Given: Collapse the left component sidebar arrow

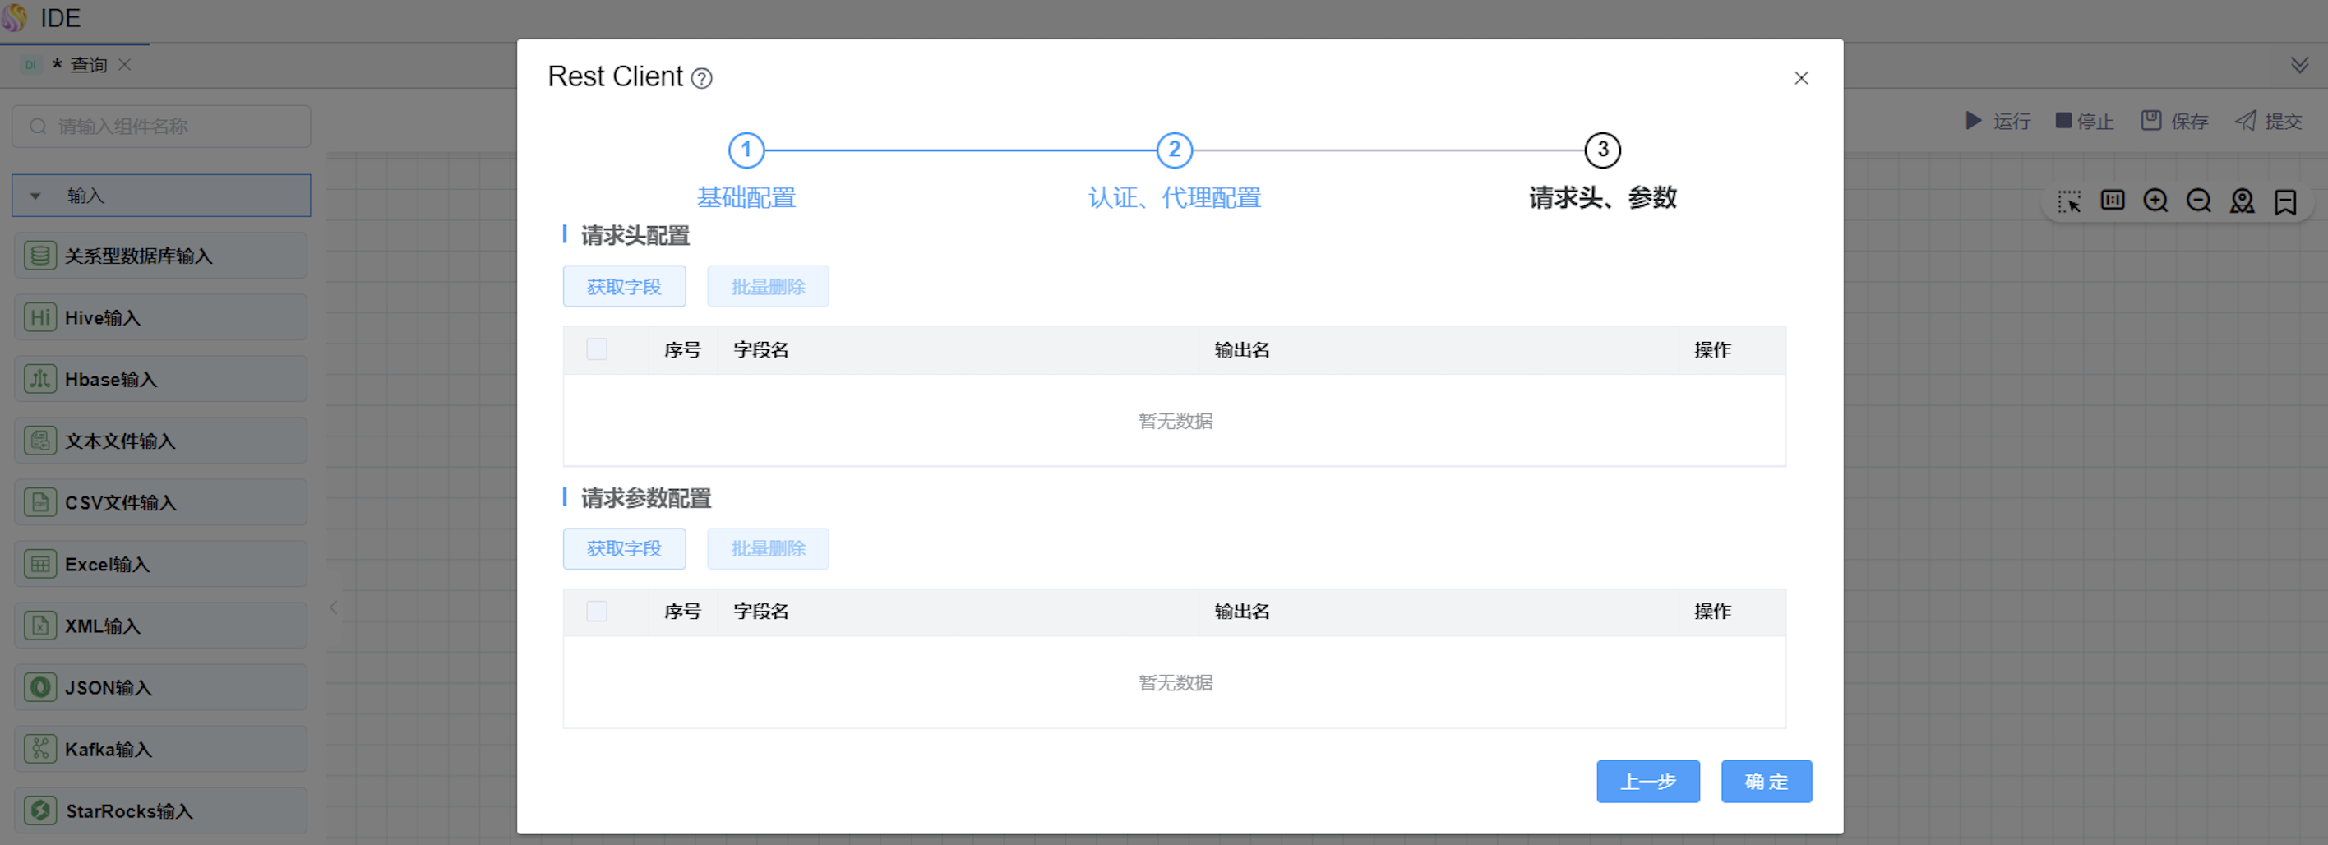Looking at the screenshot, I should coord(334,607).
